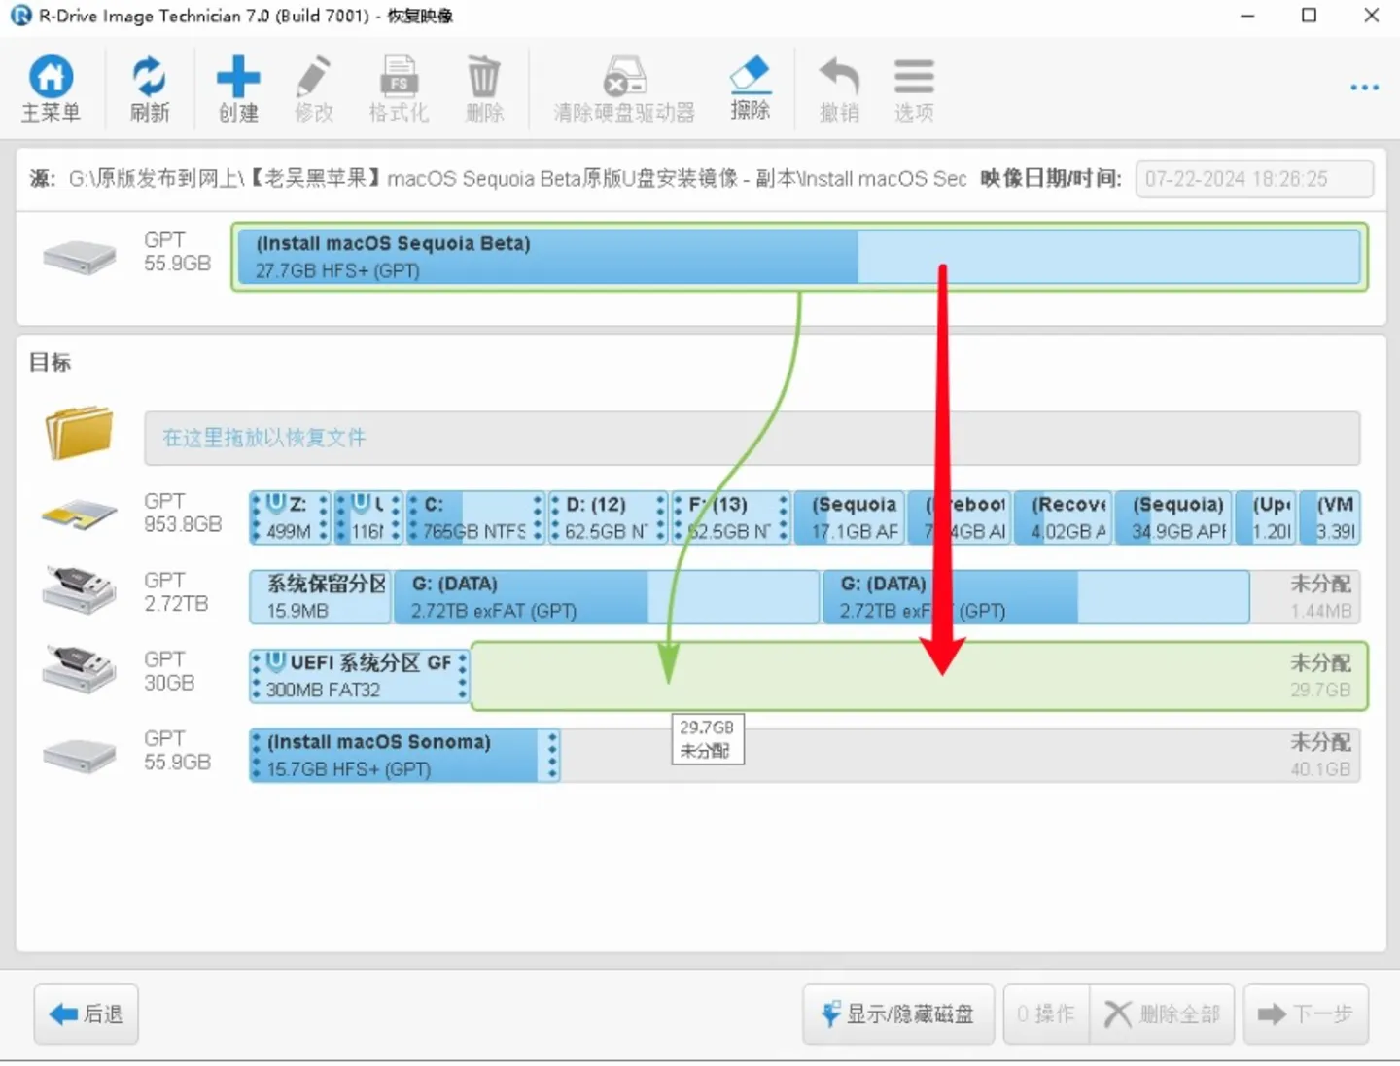Open the 选项 (Options) icon

(x=912, y=88)
